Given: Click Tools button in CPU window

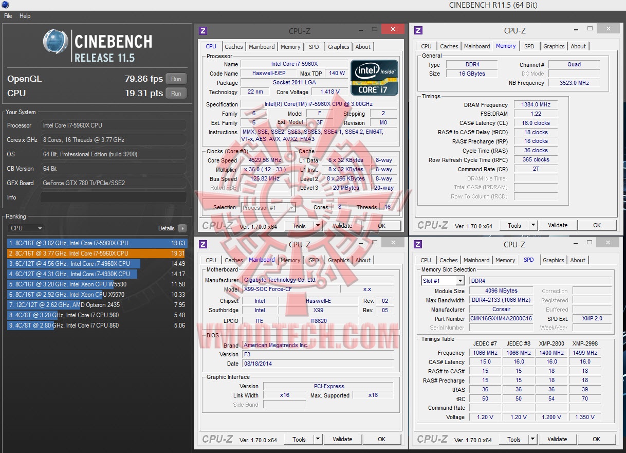Looking at the screenshot, I should [x=299, y=226].
